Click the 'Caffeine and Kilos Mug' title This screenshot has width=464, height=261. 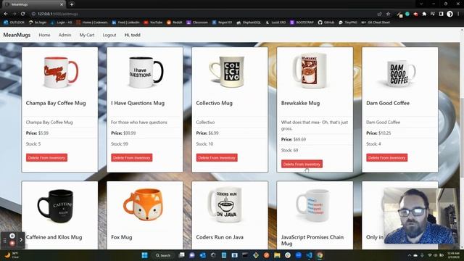(54, 237)
